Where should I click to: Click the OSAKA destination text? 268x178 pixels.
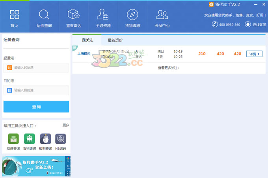point(108,56)
